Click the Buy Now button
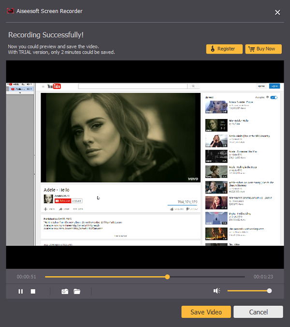This screenshot has width=290, height=327. point(263,49)
